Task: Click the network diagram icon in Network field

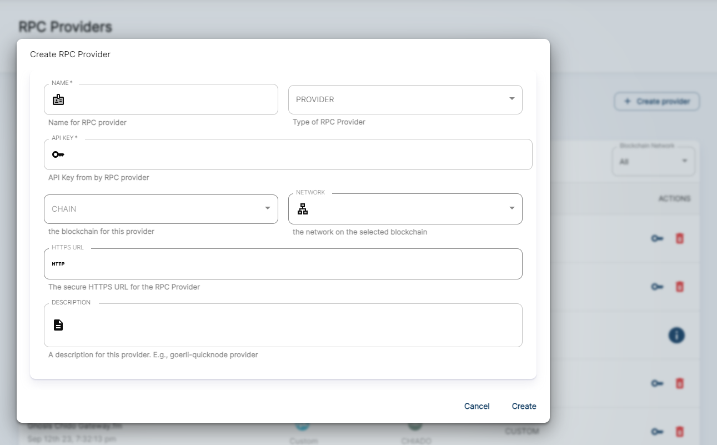Action: (303, 209)
